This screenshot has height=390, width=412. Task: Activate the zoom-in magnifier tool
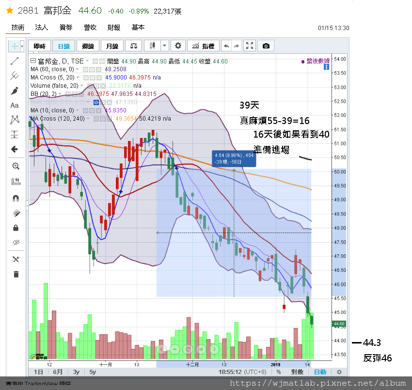pos(16,166)
